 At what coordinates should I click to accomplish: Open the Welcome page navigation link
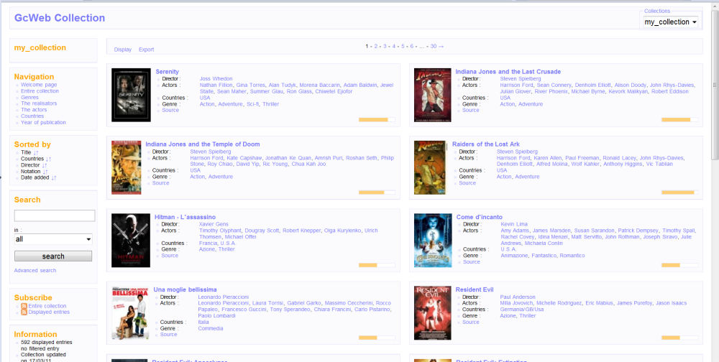(x=39, y=85)
